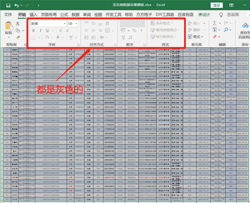Click the Borders icon
250x203 pixels.
point(34,37)
